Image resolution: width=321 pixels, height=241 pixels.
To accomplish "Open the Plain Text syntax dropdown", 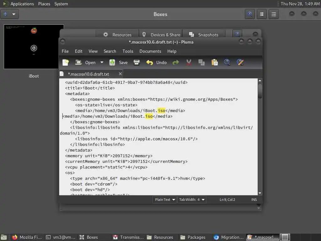I will [x=165, y=200].
